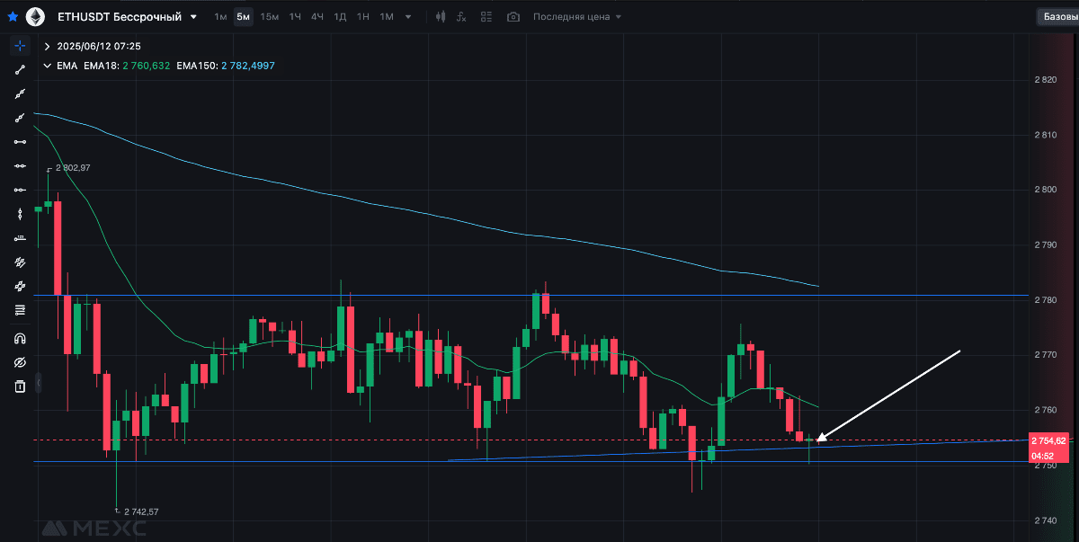Pick the two-point trend line drawing tool

click(x=20, y=70)
